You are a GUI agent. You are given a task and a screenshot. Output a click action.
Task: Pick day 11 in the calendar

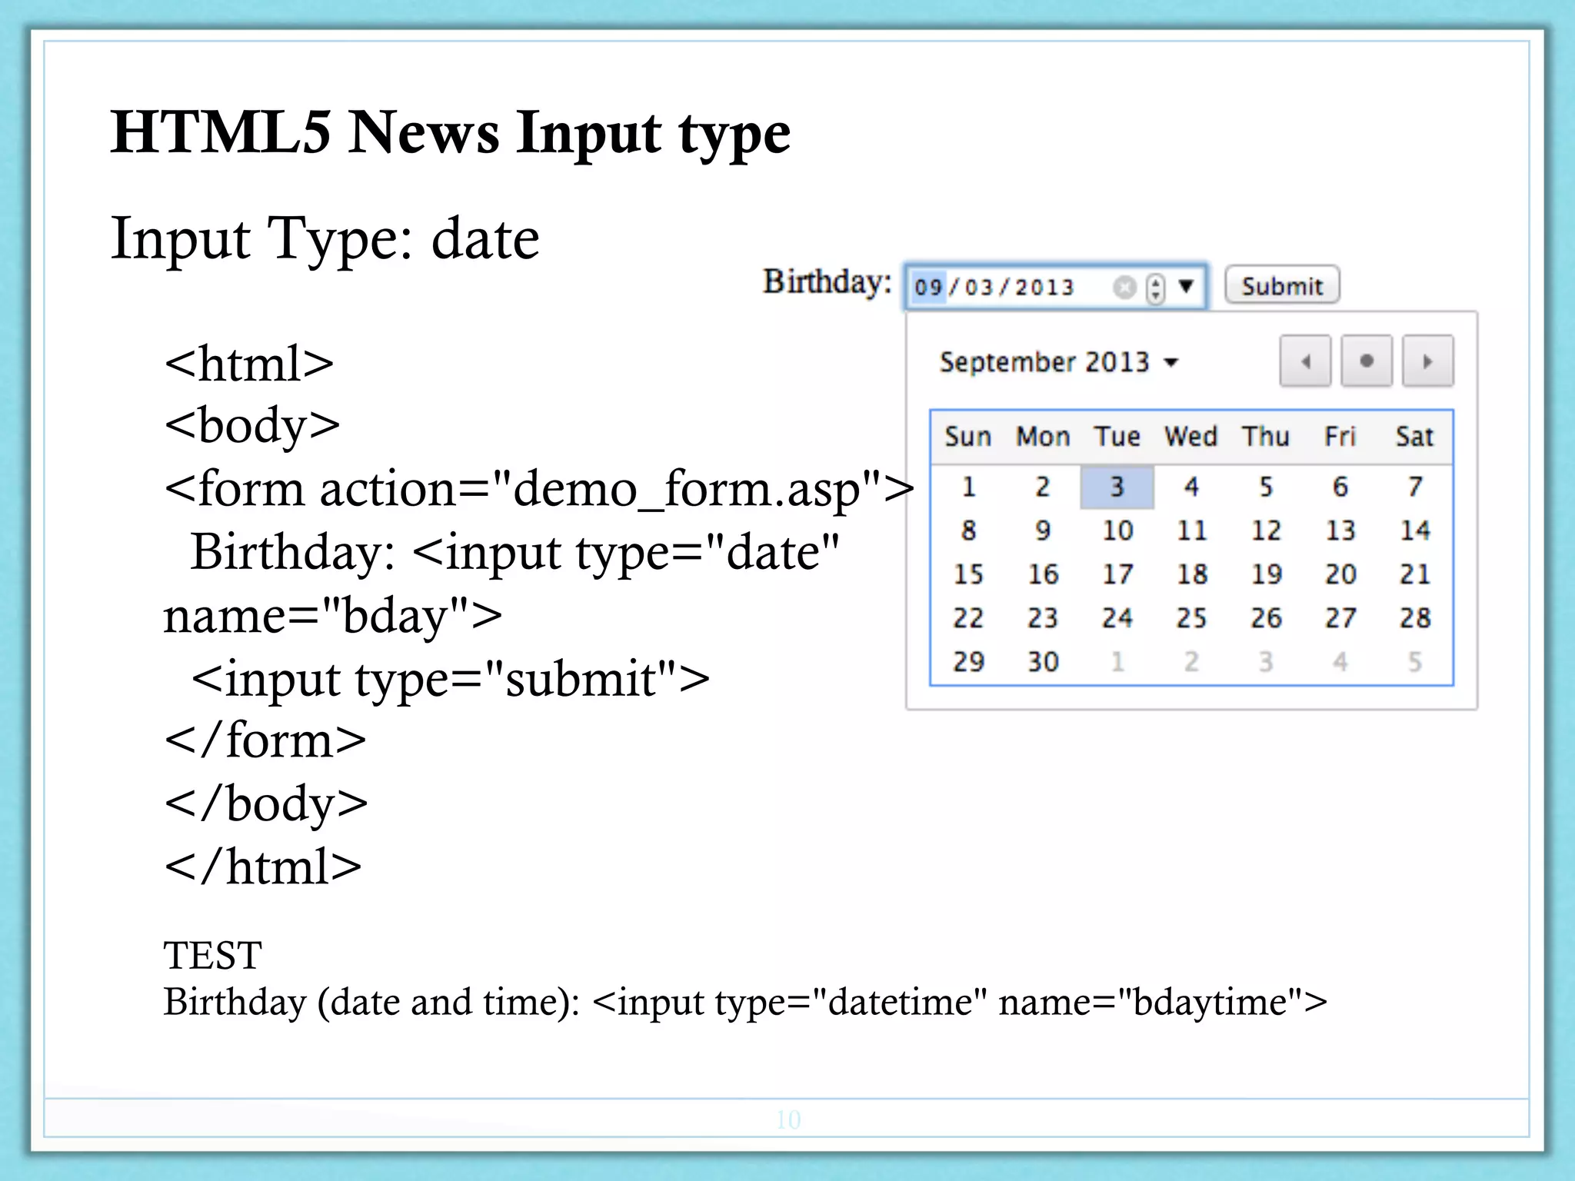click(x=1191, y=531)
